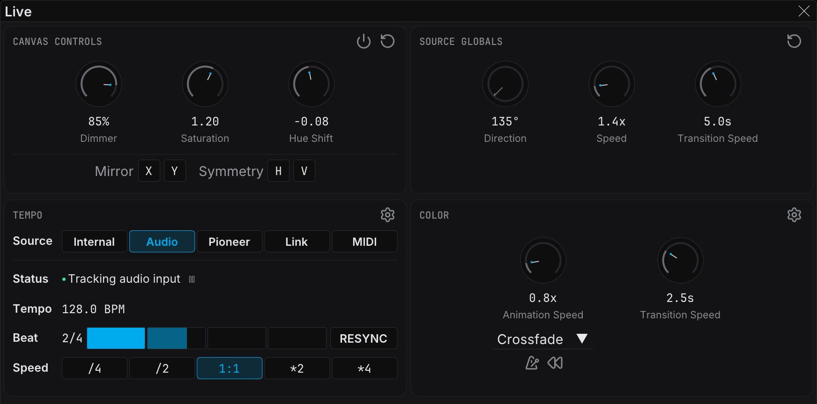This screenshot has width=817, height=404.
Task: Click the 85% Dimmer value
Action: 99,121
